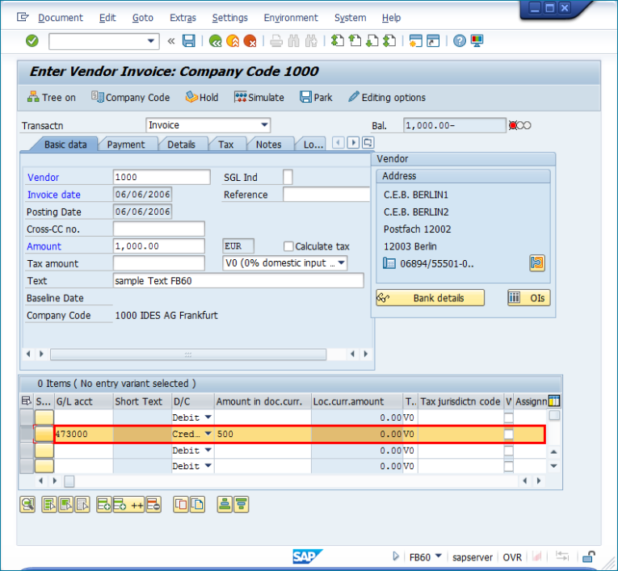Open the Transactn Invoice dropdown
The width and height of the screenshot is (618, 571).
tap(264, 125)
